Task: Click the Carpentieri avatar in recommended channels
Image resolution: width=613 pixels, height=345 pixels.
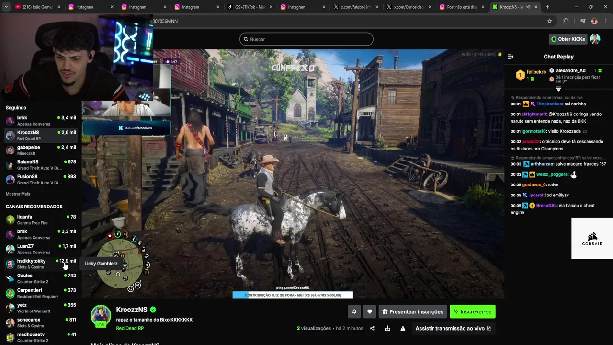Action: tap(10, 293)
